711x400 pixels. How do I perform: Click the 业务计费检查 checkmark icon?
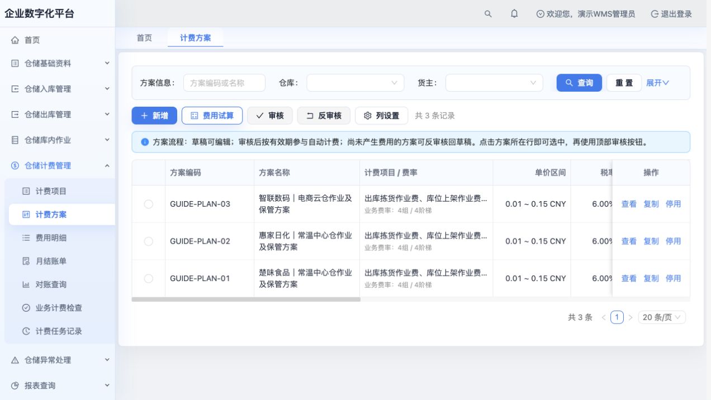click(x=26, y=308)
